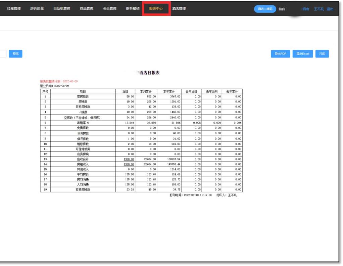
Task: Export the report with 导出PDF
Action: 280,54
